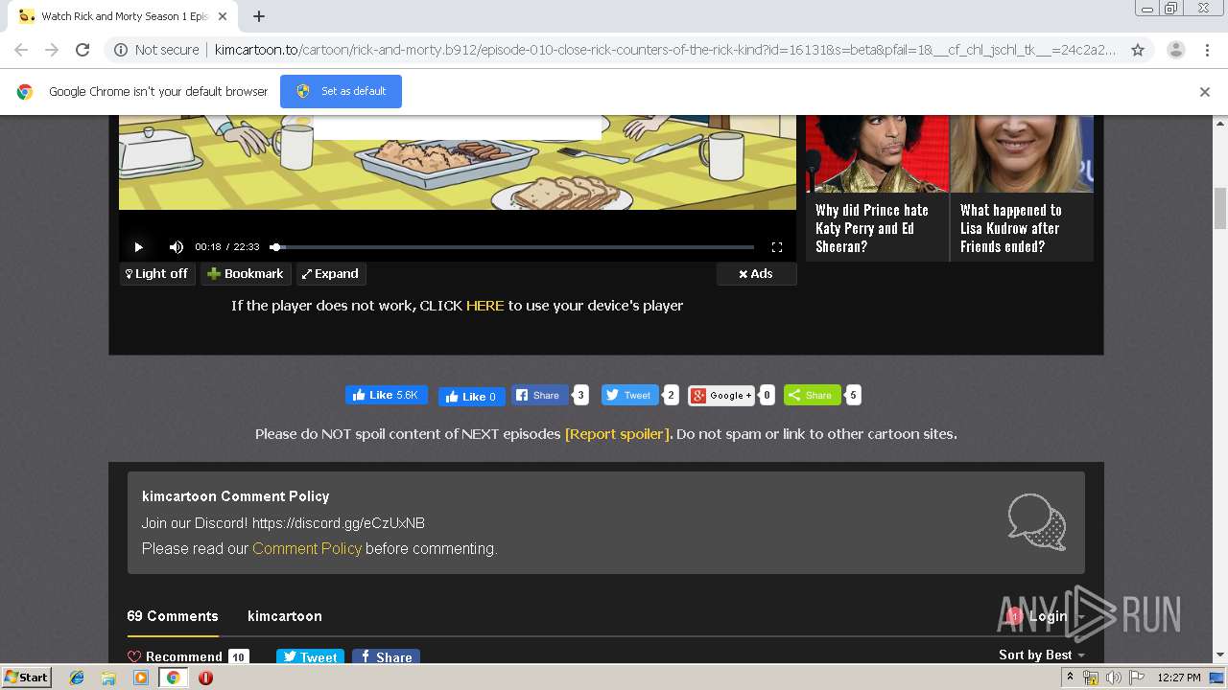Show the clock at 12:27 PM
This screenshot has width=1228, height=690.
[x=1179, y=678]
